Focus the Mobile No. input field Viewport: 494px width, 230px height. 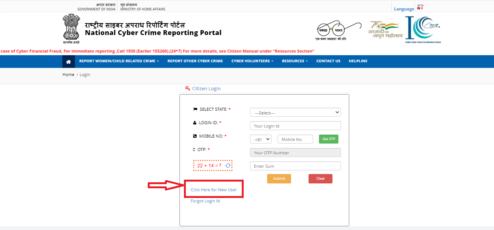coord(295,139)
